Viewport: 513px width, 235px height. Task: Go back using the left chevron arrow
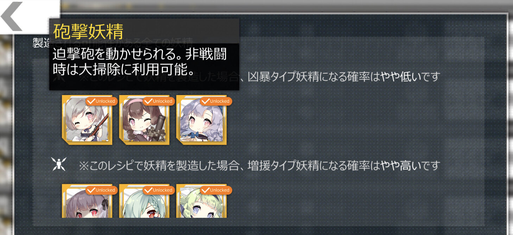12,16
